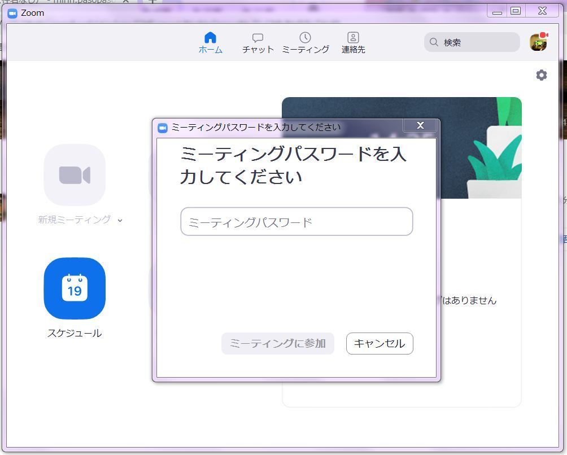Expand the 新規ミーティング dropdown arrow
This screenshot has height=455, width=567.
tap(120, 221)
